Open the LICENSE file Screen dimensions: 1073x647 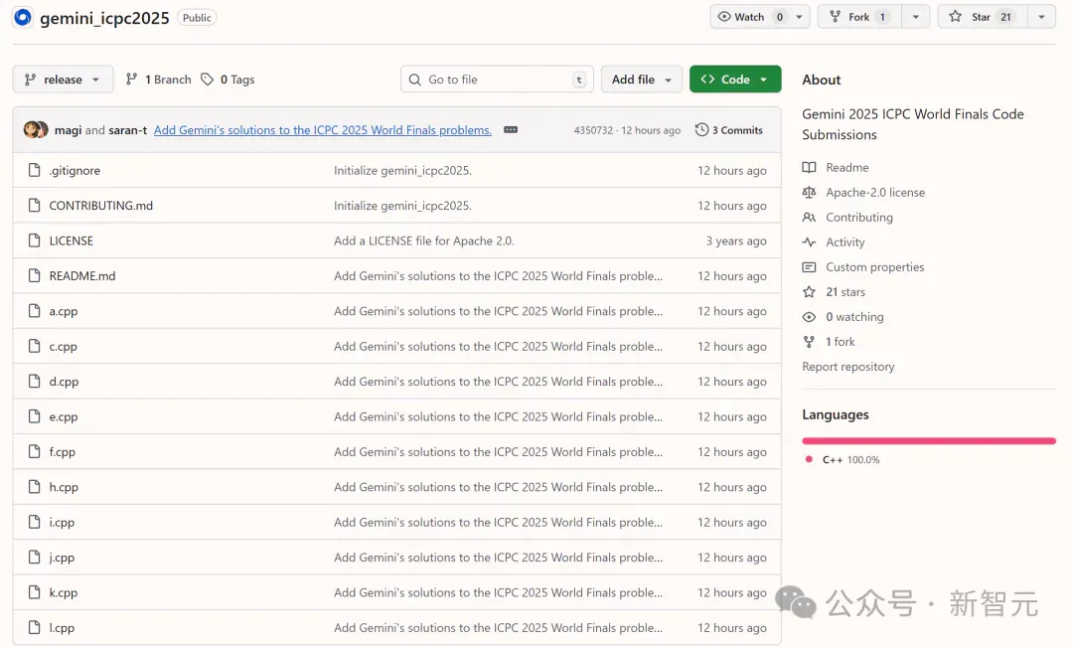pyautogui.click(x=71, y=241)
